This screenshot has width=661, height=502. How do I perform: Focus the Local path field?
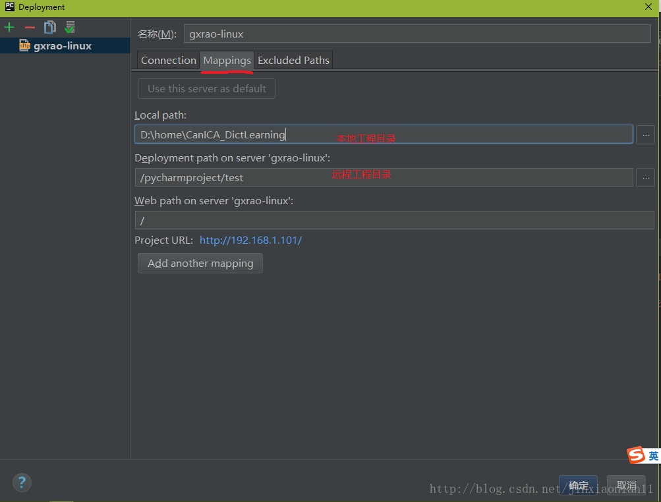(384, 134)
